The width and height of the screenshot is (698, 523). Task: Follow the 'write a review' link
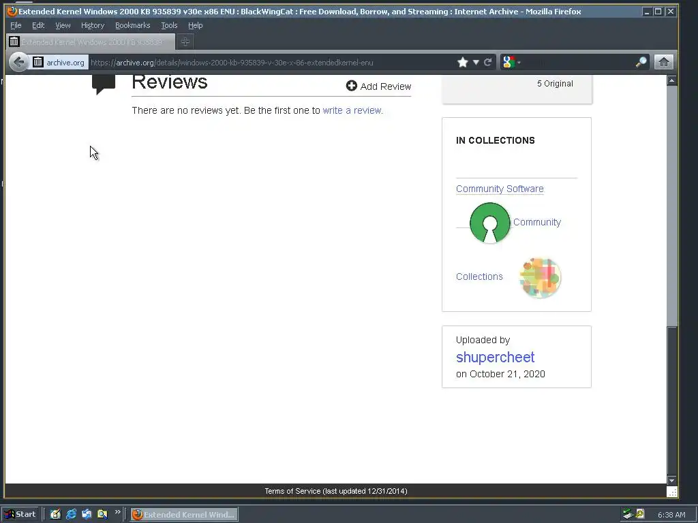[352, 110]
